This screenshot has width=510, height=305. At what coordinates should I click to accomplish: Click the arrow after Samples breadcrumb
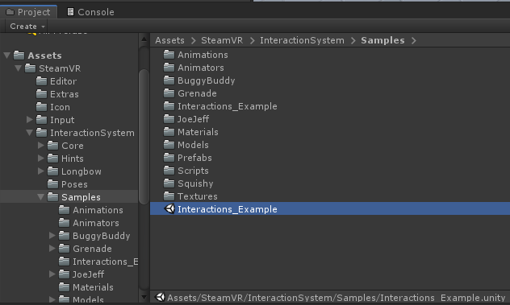point(414,40)
